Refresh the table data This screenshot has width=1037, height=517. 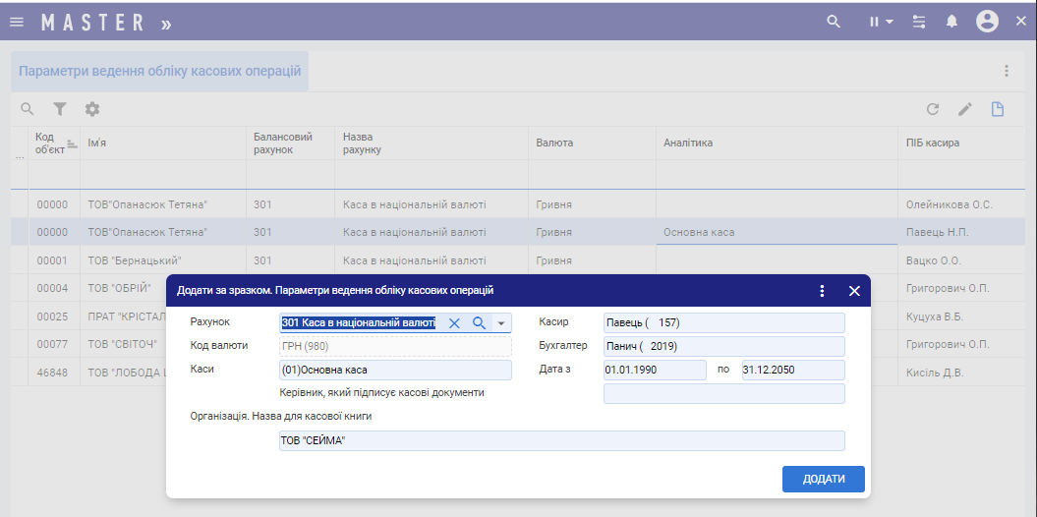(933, 109)
